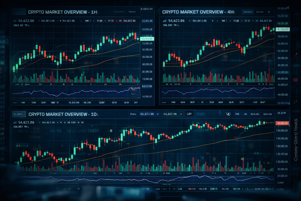301x201 pixels.
Task: Enable the MA indicator on the 4H chart
Action: [223, 20]
